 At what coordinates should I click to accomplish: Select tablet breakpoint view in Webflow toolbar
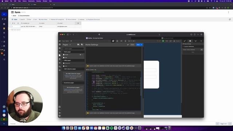point(117,41)
